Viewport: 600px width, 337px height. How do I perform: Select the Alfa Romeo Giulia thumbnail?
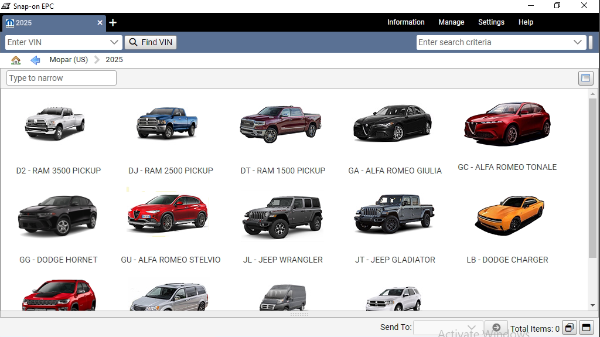pyautogui.click(x=393, y=122)
